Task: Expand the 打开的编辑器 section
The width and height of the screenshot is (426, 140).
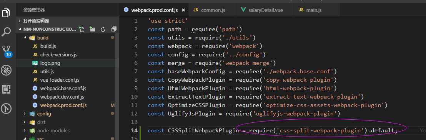Action: tap(36, 21)
